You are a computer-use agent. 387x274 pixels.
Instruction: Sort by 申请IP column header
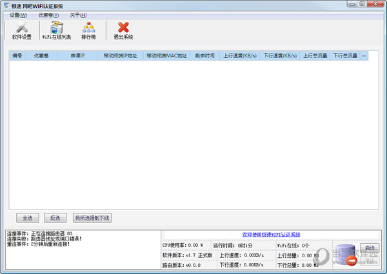pyautogui.click(x=77, y=55)
